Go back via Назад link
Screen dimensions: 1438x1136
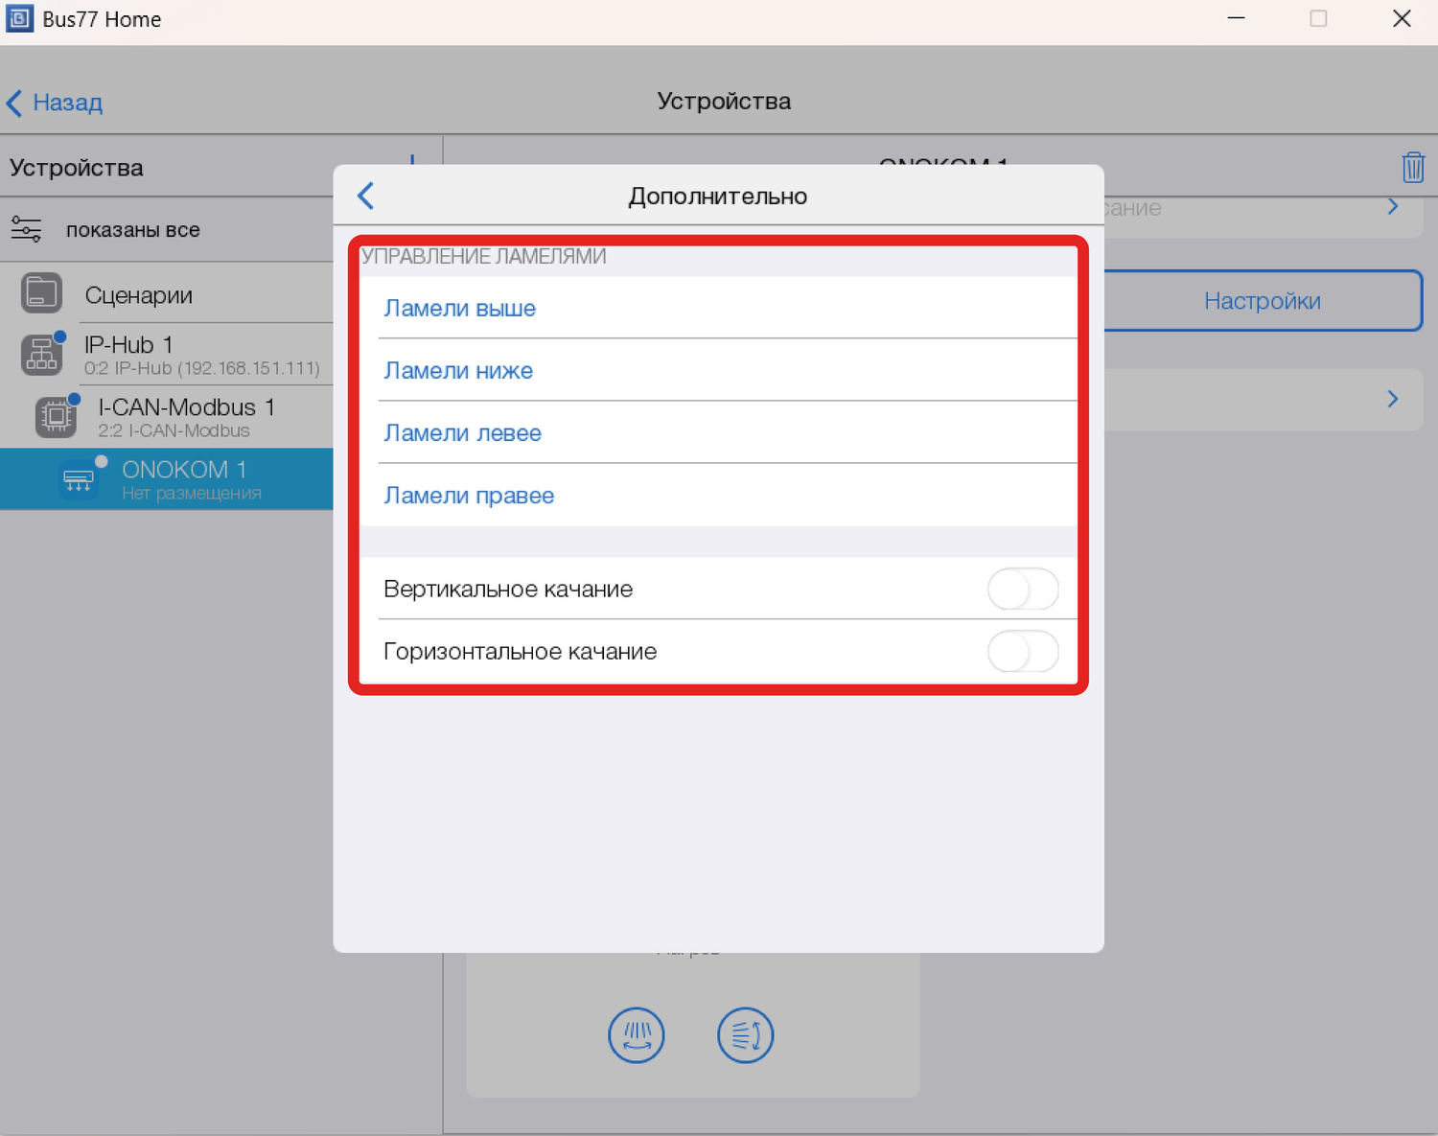pos(56,103)
